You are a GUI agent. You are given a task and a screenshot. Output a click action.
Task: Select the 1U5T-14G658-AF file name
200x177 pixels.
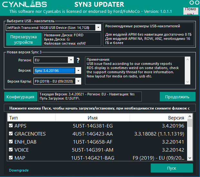[x=93, y=142]
